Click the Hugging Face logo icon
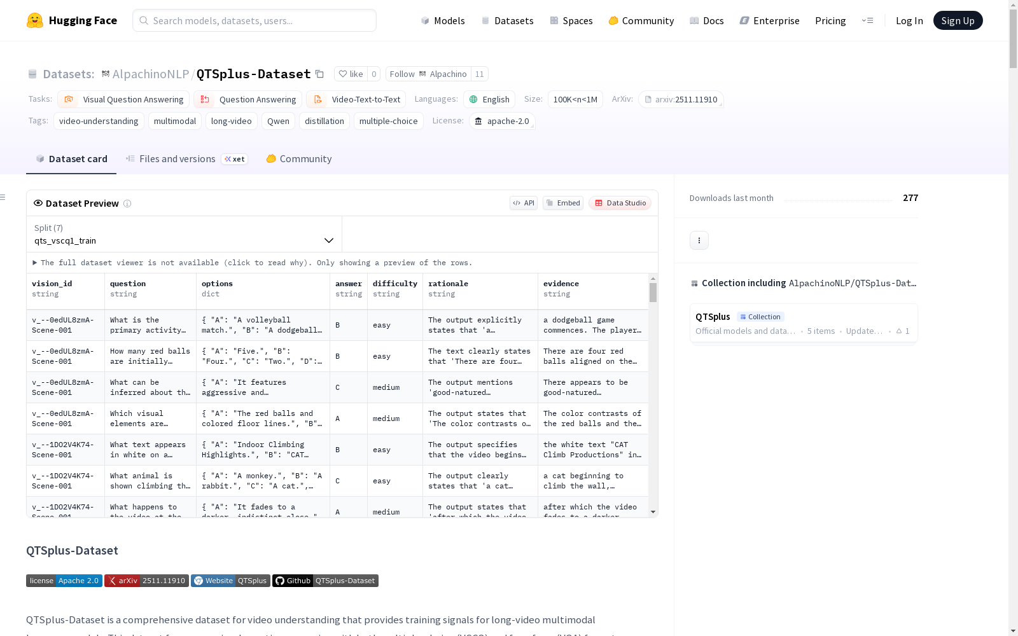The width and height of the screenshot is (1018, 636). pos(35,20)
